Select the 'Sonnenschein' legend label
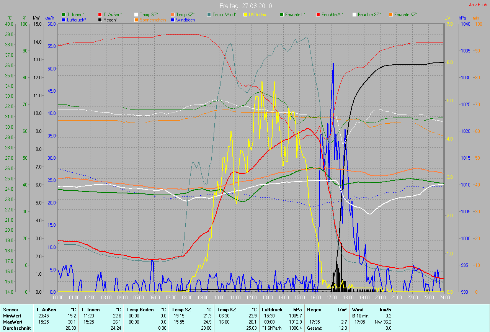 153,20
